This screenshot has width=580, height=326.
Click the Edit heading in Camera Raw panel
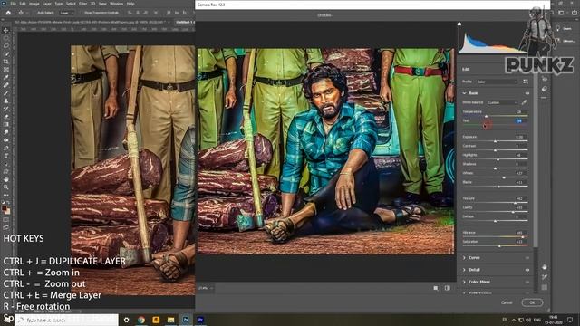(x=466, y=69)
